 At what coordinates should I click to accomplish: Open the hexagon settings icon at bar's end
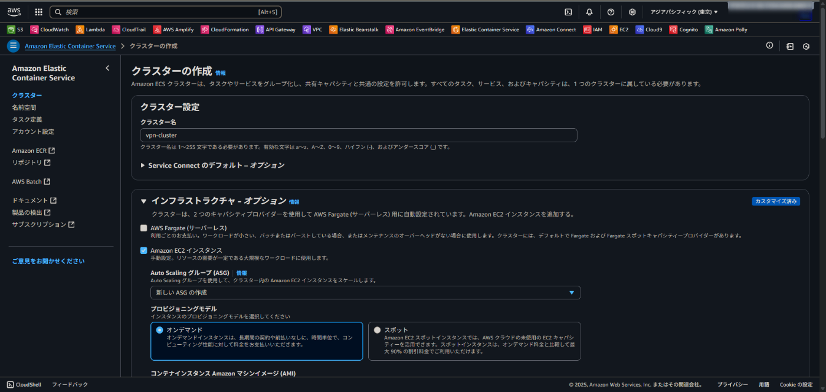tap(807, 46)
